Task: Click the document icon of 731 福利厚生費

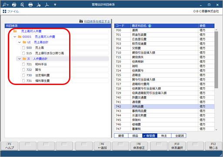Action: (23, 81)
